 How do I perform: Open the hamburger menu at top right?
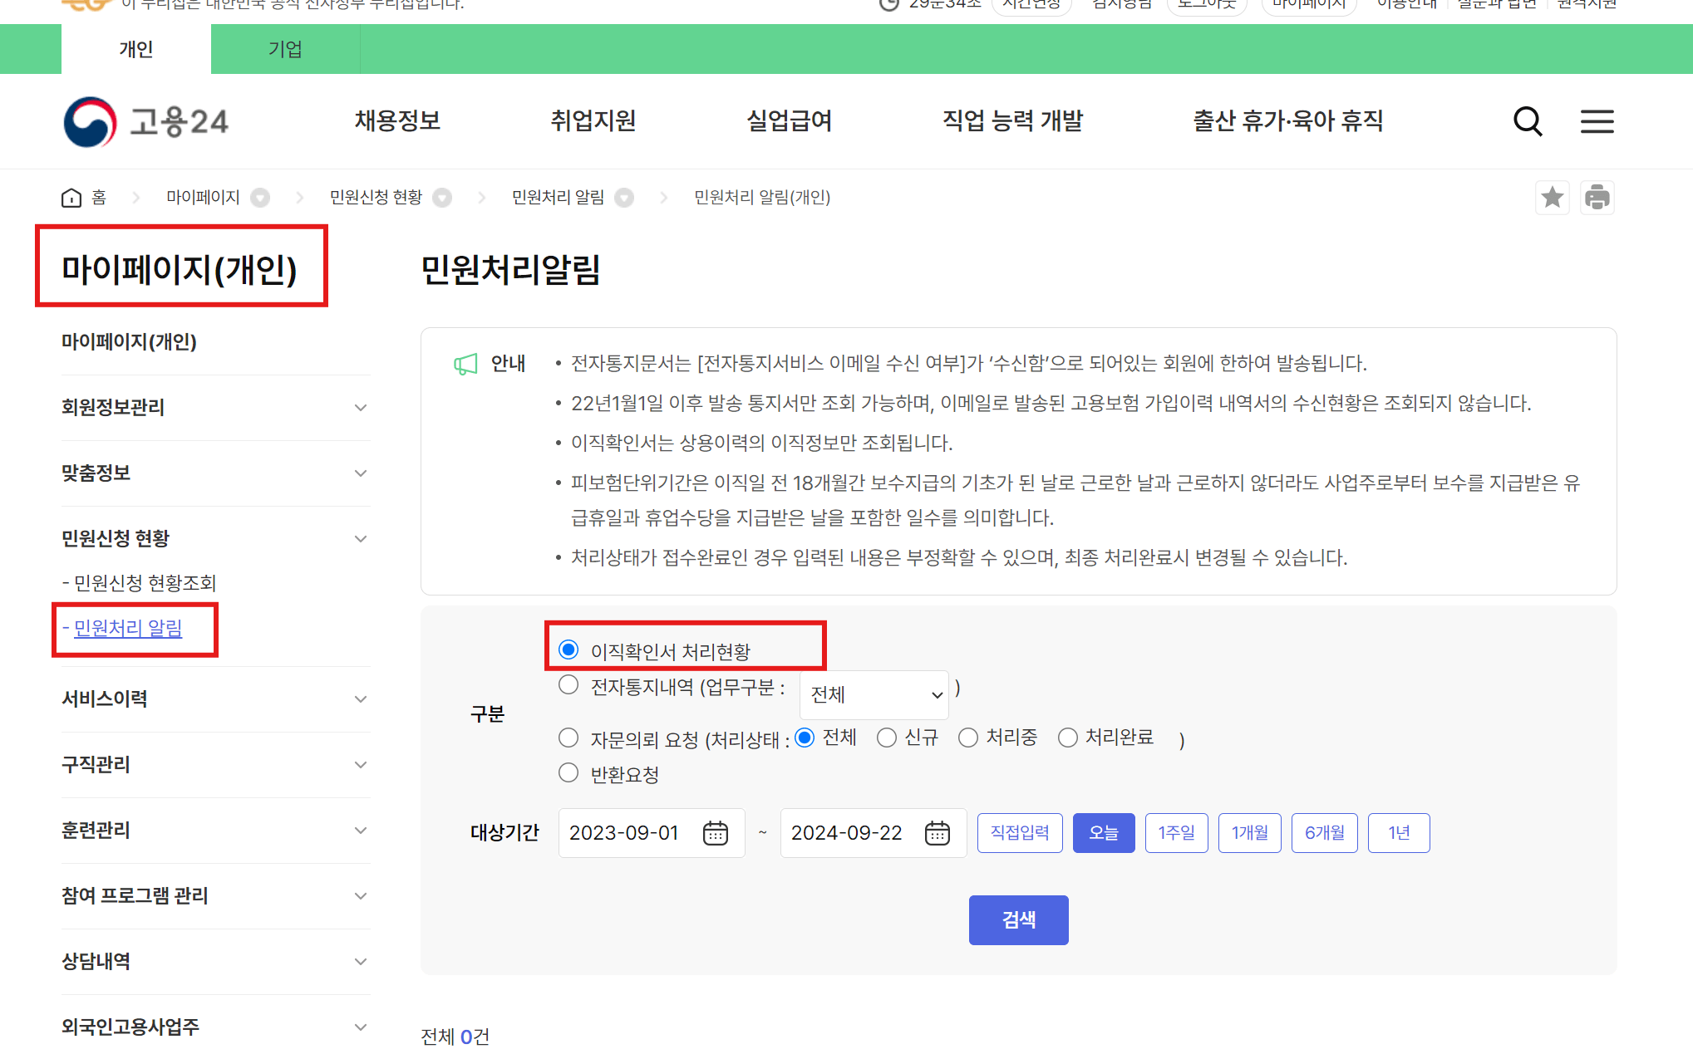[1597, 121]
